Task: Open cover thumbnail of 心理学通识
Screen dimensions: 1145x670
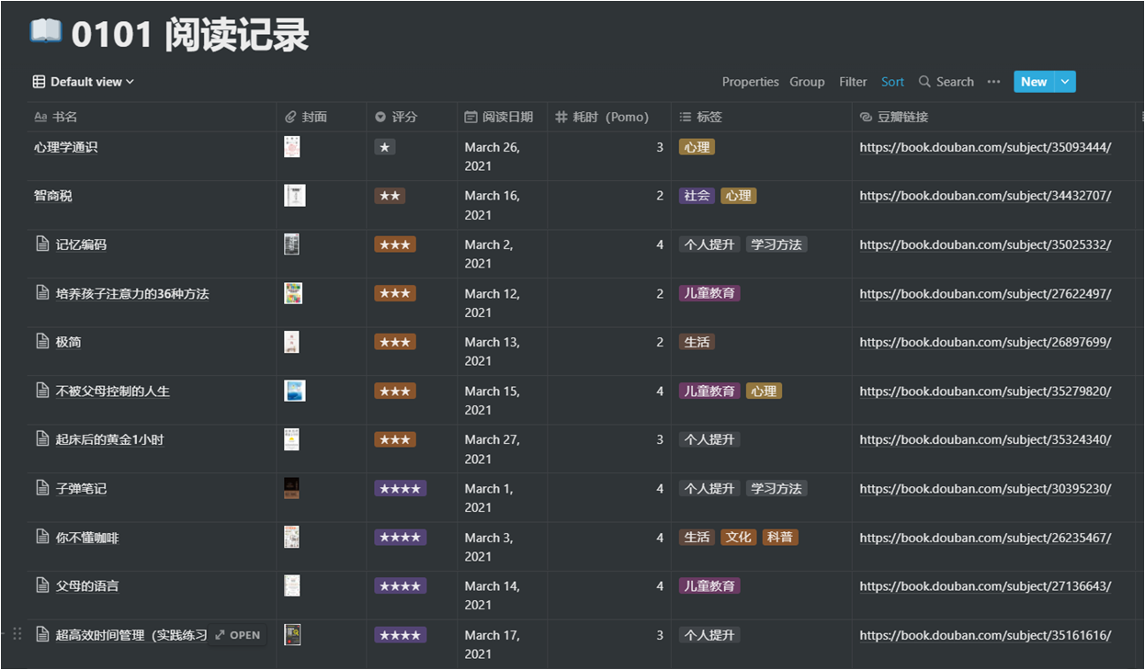Action: tap(292, 146)
